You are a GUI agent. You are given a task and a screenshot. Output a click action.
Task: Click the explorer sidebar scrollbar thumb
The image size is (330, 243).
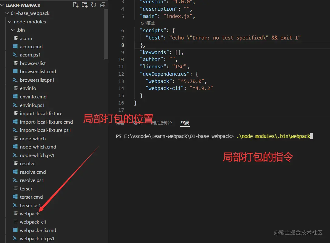[x=106, y=34]
